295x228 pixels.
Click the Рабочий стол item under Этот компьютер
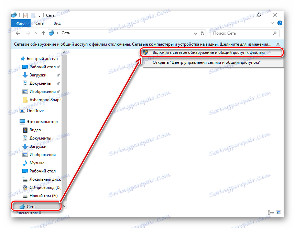[42, 171]
